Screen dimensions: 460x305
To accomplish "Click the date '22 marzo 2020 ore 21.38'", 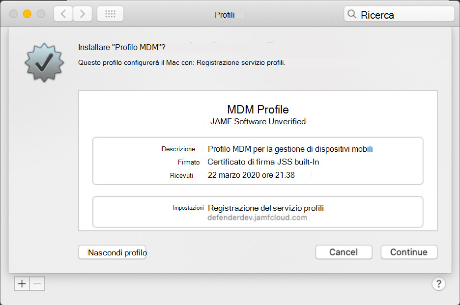I will [251, 175].
